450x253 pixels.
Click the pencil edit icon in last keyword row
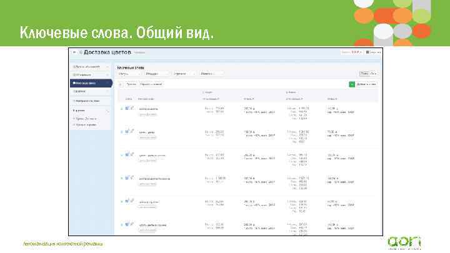[x=132, y=224]
